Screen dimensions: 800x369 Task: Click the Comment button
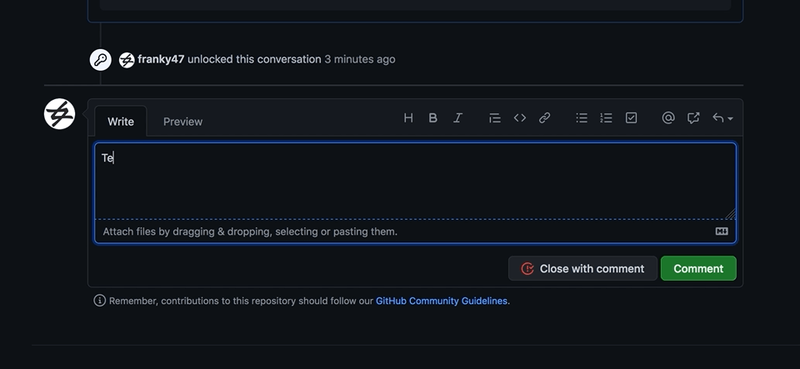[698, 268]
